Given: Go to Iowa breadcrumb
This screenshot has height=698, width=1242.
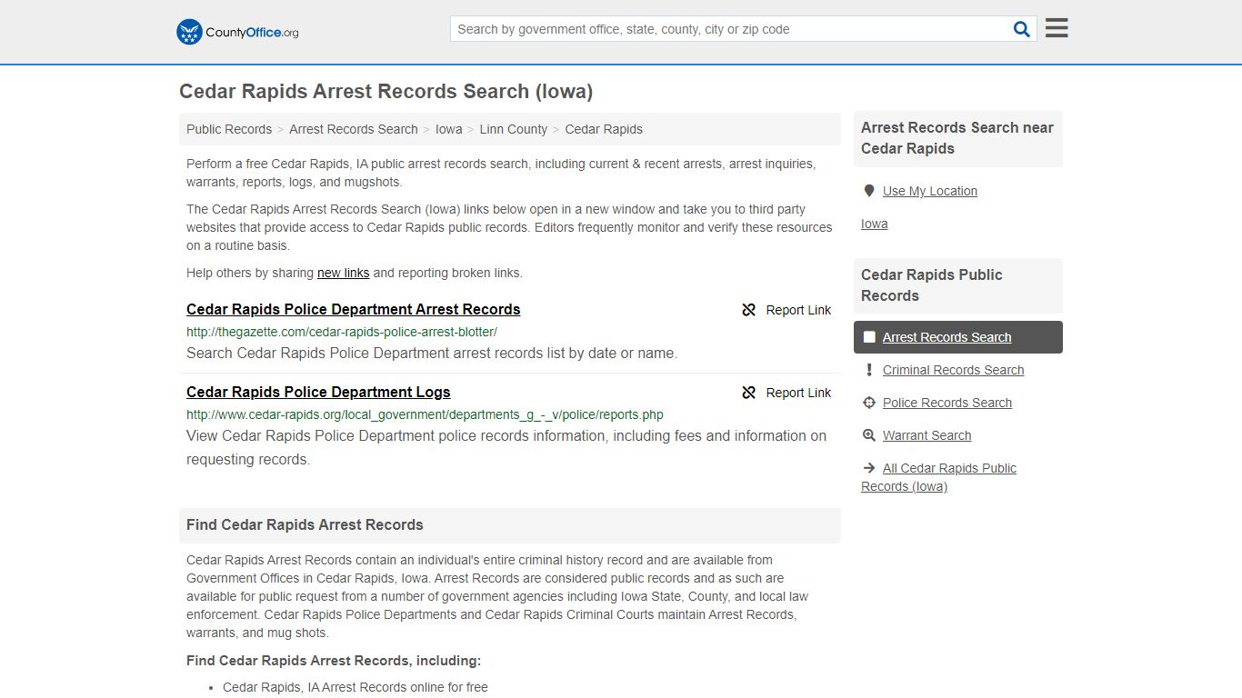Looking at the screenshot, I should coord(449,129).
